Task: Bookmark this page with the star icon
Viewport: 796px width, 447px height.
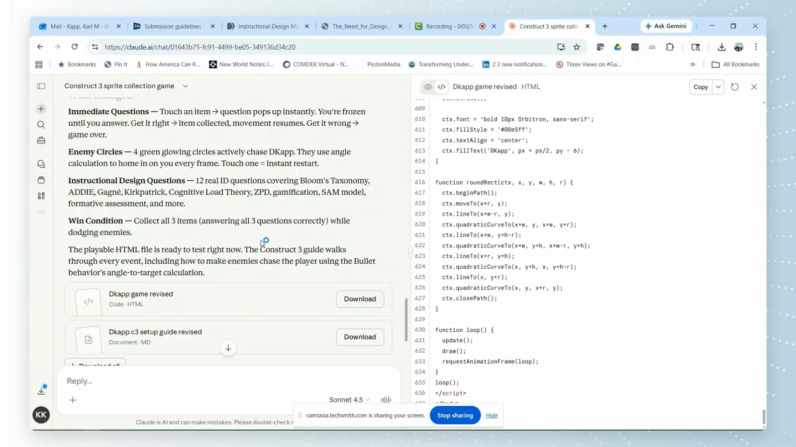Action: (577, 47)
